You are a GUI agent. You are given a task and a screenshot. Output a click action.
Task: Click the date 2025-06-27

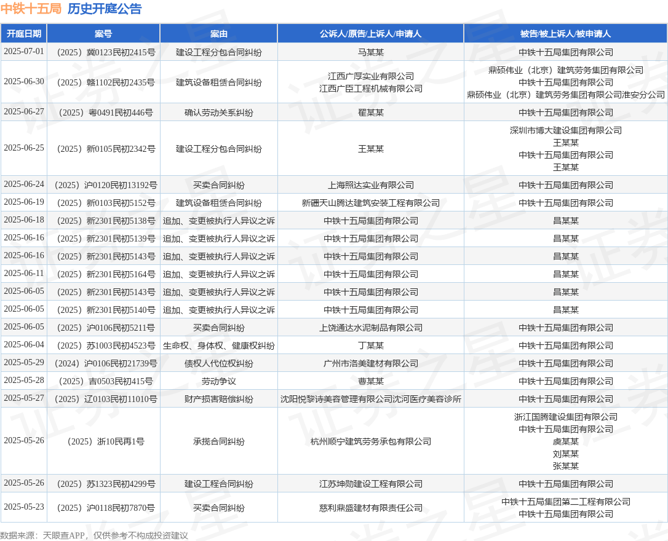point(24,112)
